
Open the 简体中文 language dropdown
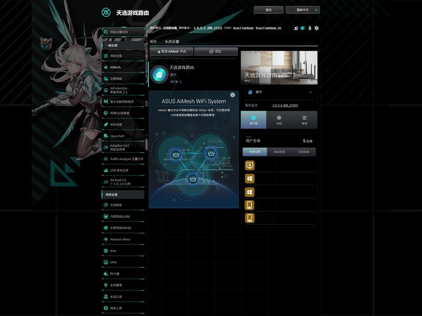(x=302, y=10)
